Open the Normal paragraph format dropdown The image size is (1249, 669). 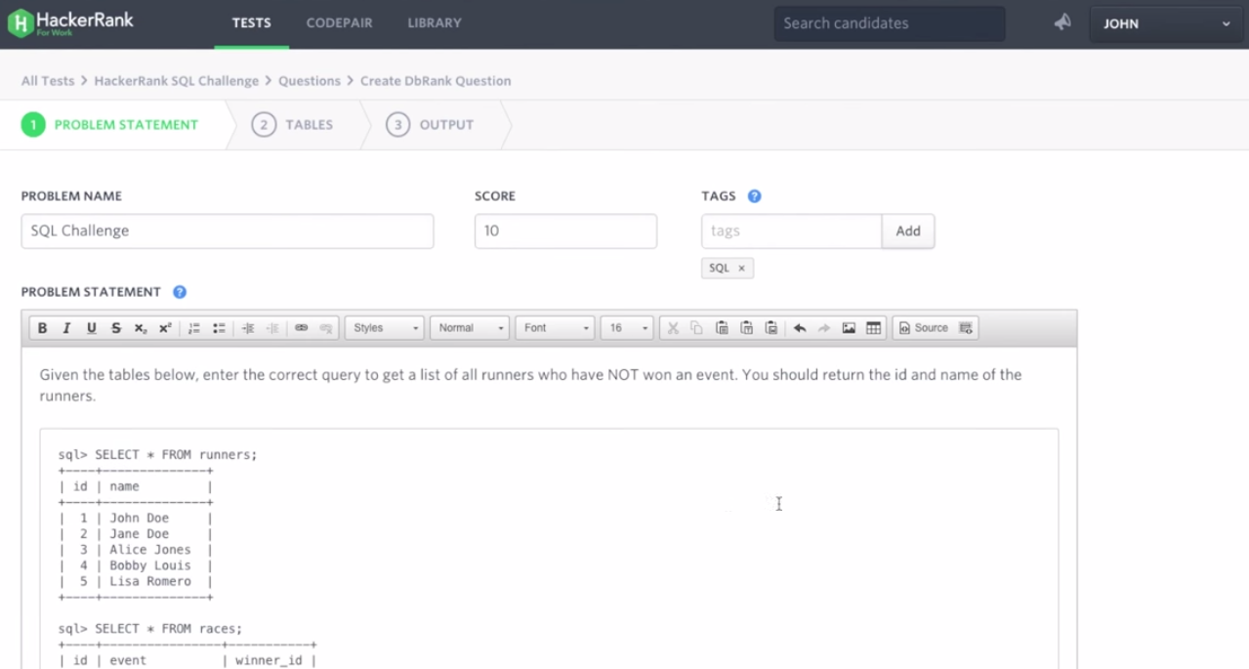click(470, 328)
